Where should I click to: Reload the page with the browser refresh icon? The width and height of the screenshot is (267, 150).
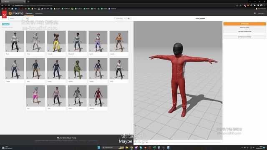[9, 5]
